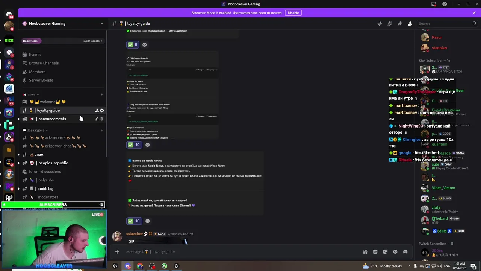The width and height of the screenshot is (481, 271).
Task: Open Boost Goal progress bar
Action: [63, 41]
